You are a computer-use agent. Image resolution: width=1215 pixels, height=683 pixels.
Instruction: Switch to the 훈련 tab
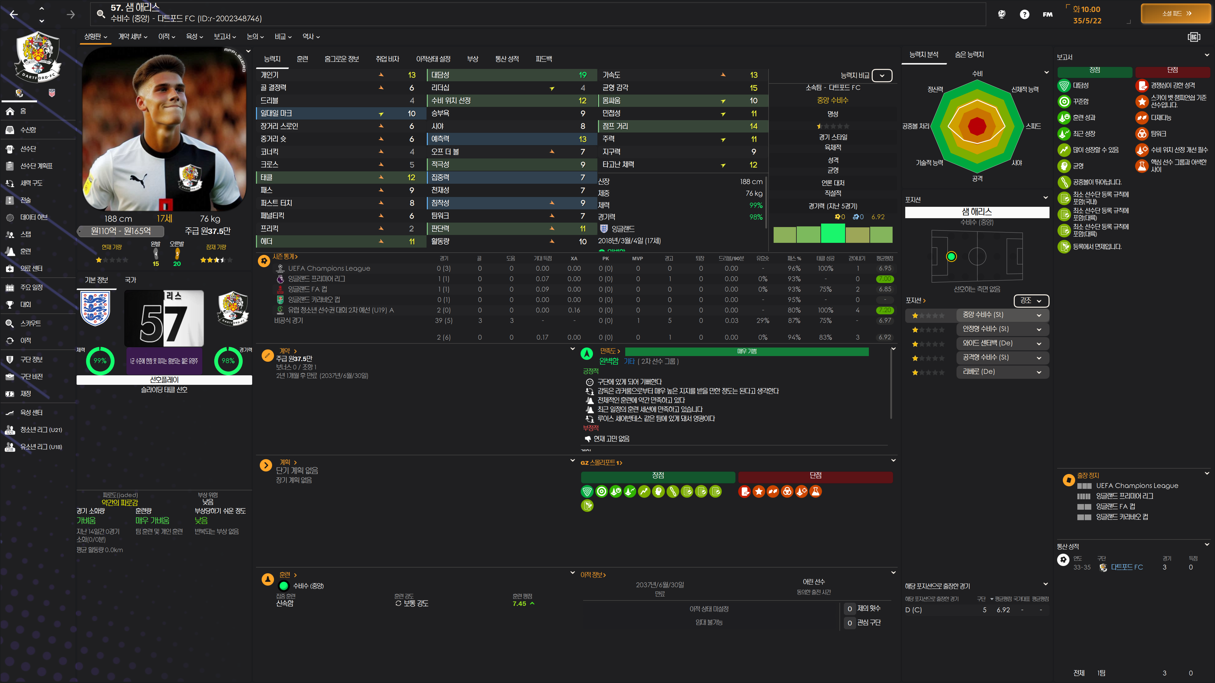coord(302,59)
